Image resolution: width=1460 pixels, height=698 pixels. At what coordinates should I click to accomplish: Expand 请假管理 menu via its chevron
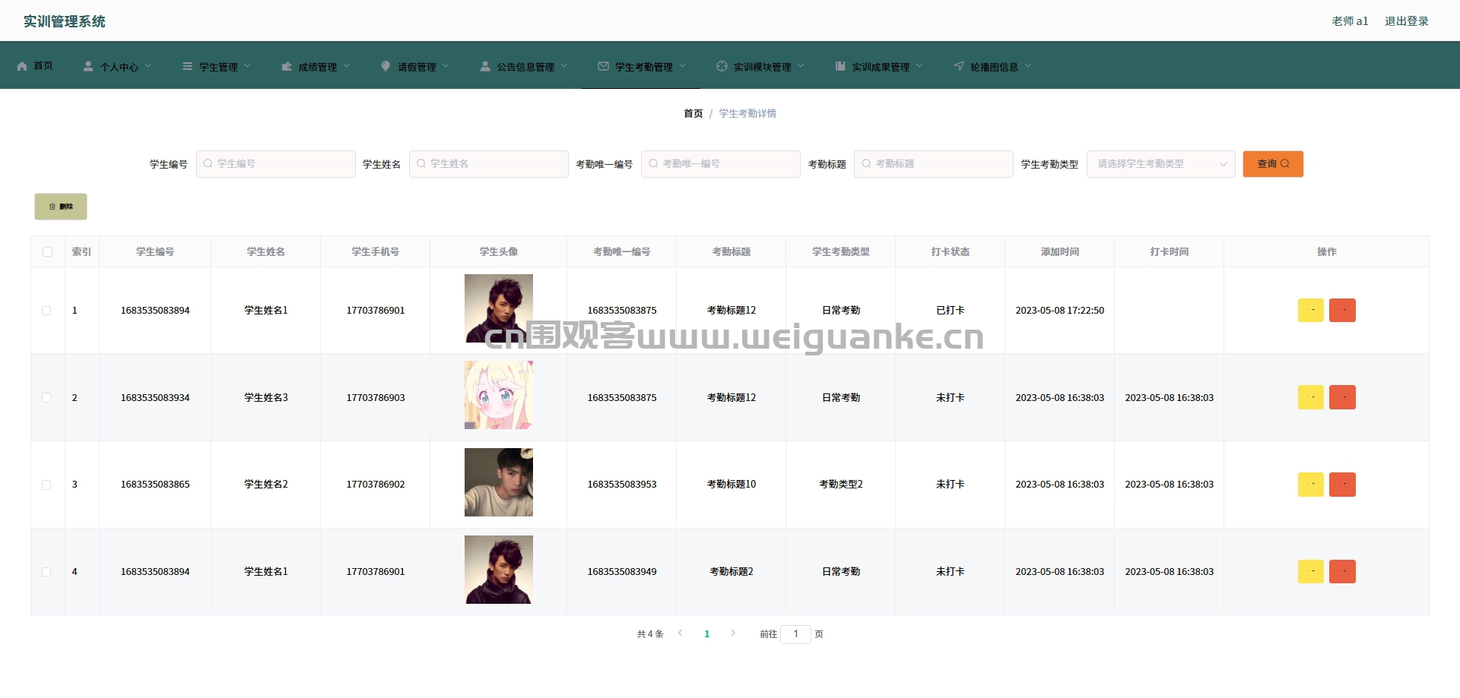[x=446, y=66]
